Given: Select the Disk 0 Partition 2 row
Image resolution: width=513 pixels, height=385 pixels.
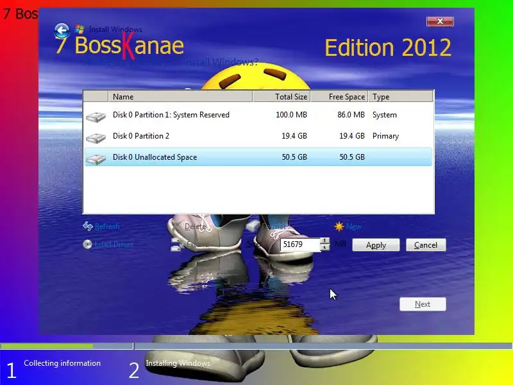Looking at the screenshot, I should [x=258, y=136].
